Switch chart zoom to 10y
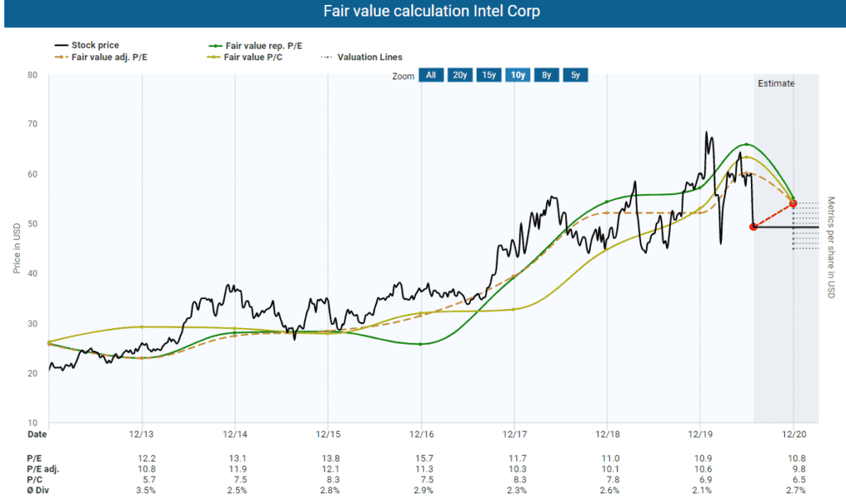 (x=518, y=75)
